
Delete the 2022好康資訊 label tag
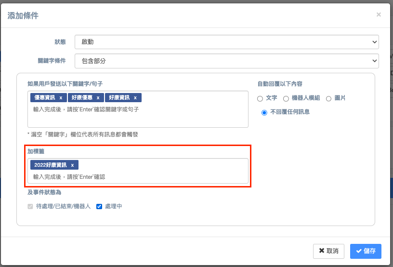click(72, 165)
